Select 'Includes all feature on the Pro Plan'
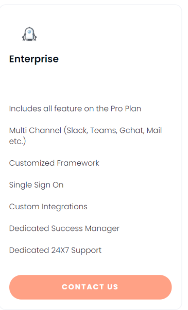 75,109
